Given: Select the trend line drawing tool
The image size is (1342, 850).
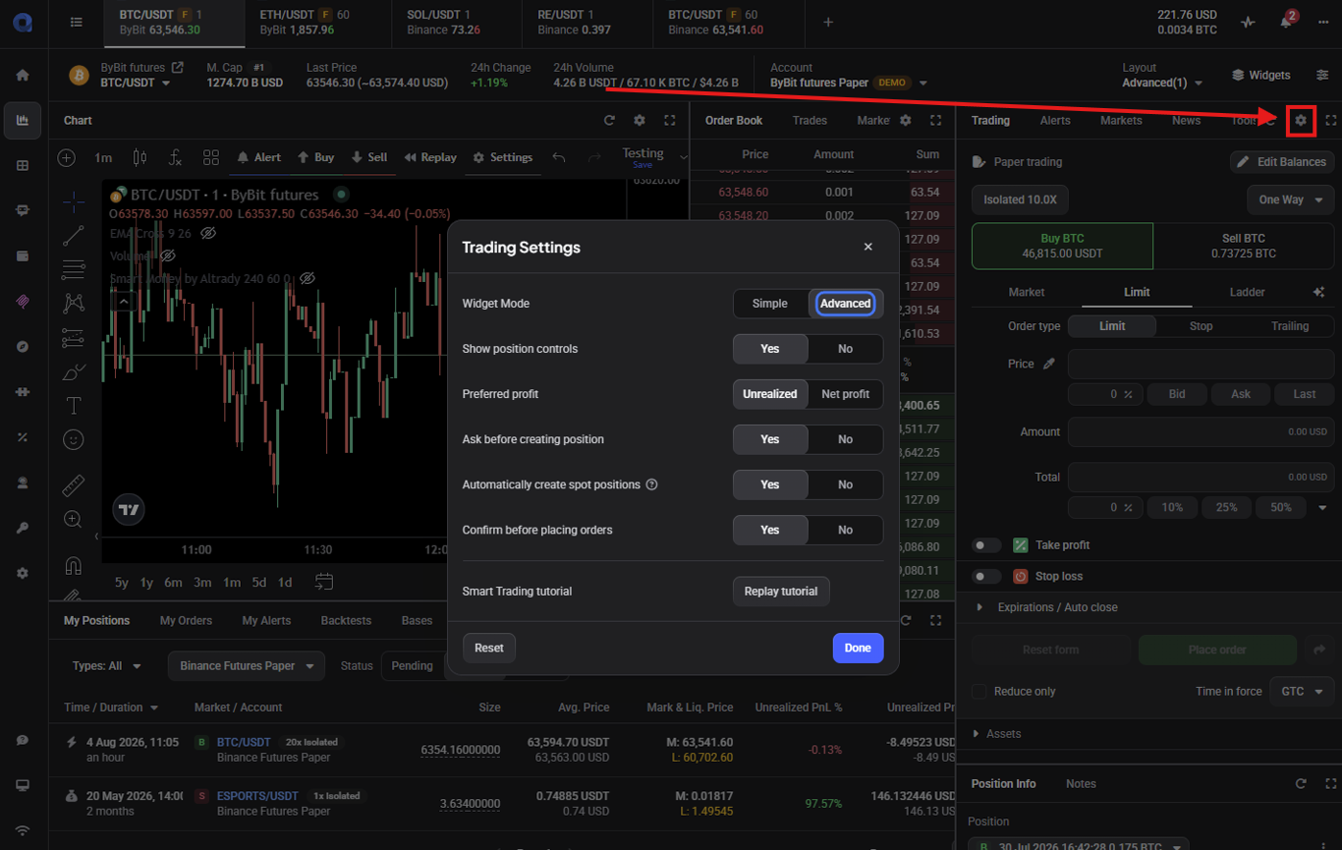Looking at the screenshot, I should coord(74,236).
